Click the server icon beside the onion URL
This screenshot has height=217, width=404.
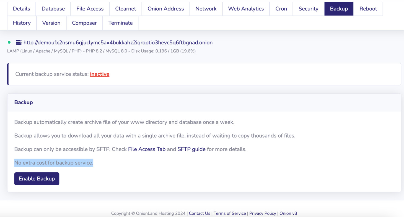(x=19, y=42)
